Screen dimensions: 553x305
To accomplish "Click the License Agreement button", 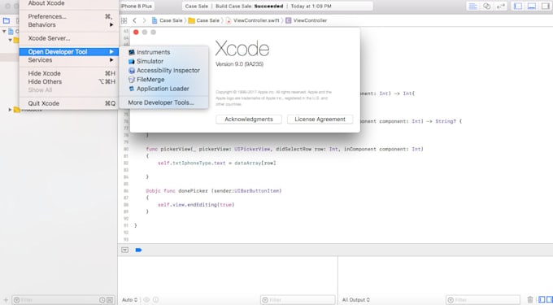I will [x=320, y=120].
